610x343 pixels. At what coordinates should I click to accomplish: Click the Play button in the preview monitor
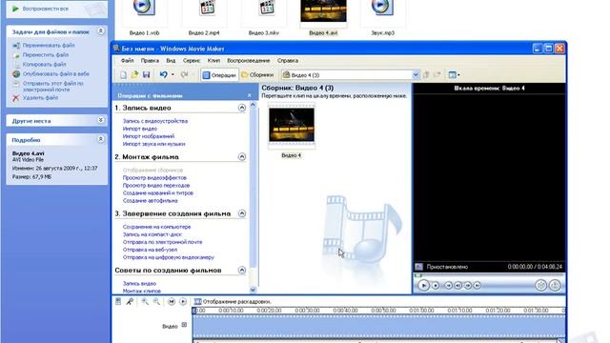pos(423,286)
